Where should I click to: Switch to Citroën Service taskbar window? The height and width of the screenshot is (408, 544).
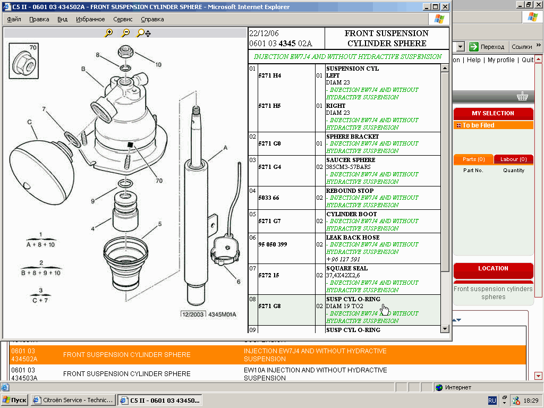(73, 400)
